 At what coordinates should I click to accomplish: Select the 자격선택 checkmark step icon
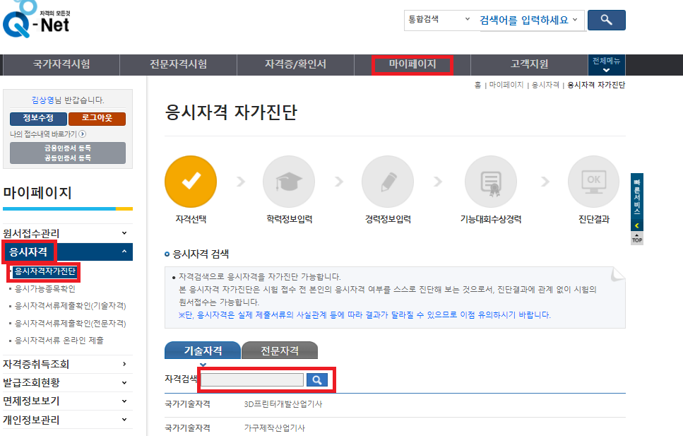pyautogui.click(x=191, y=182)
